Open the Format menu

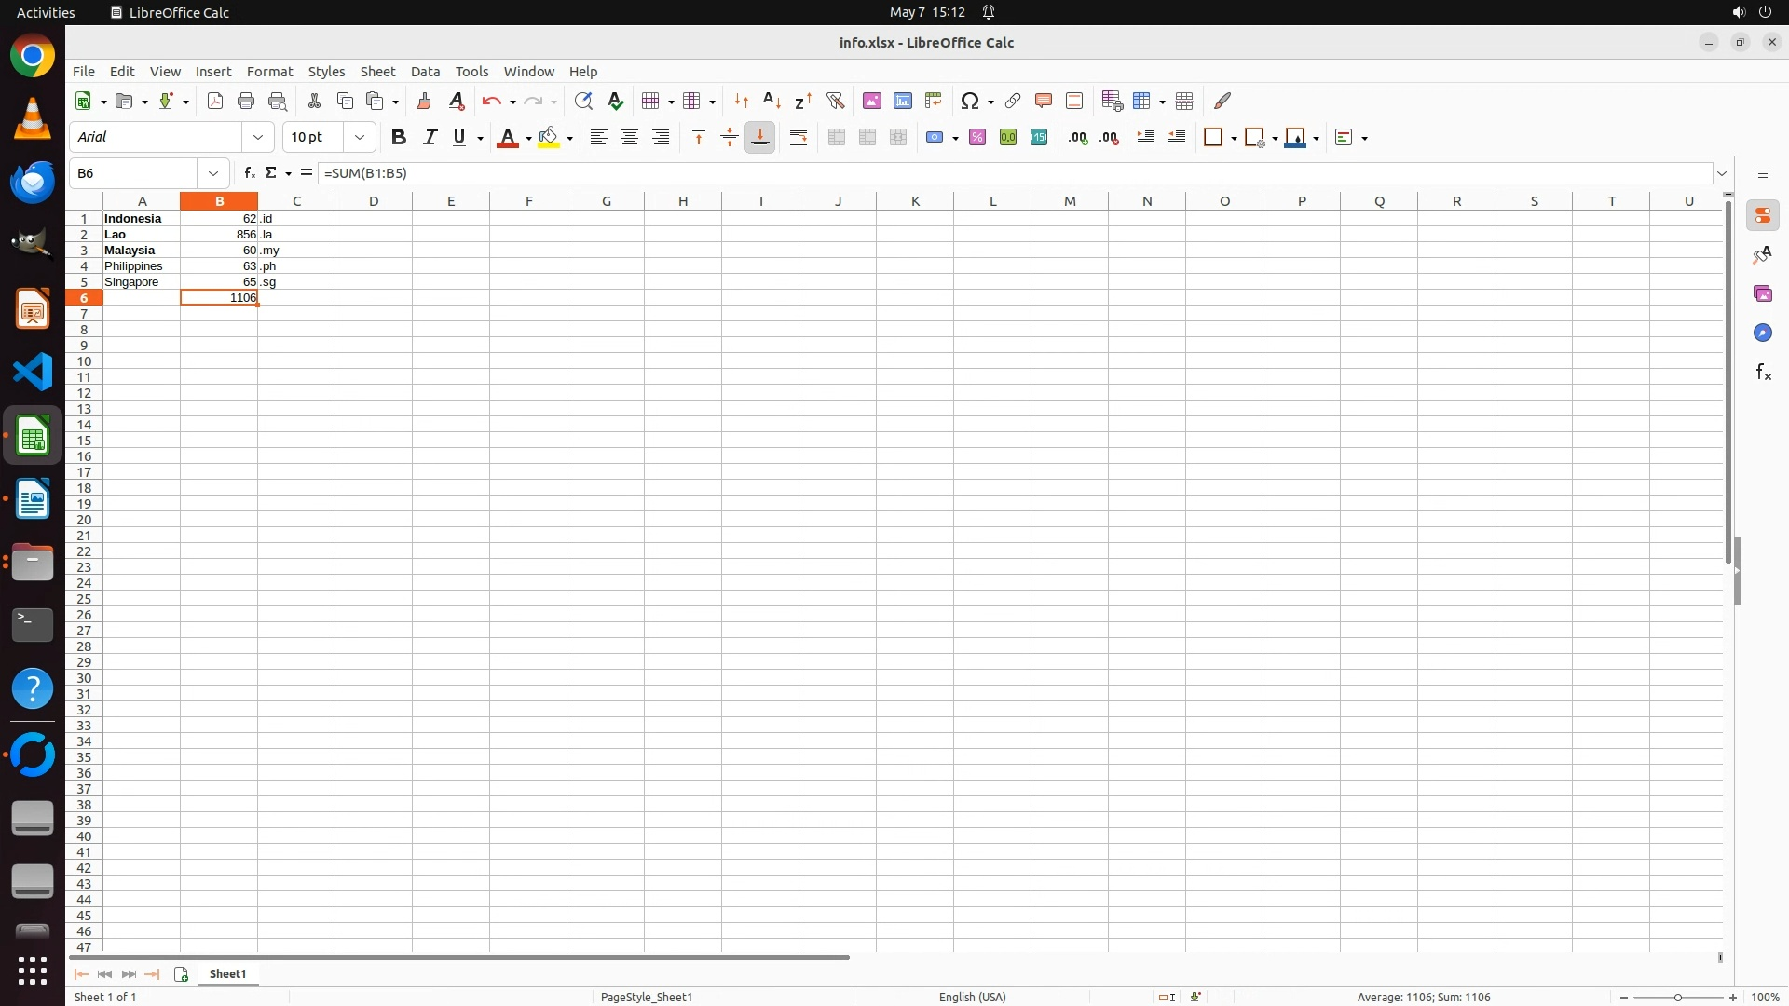point(269,72)
